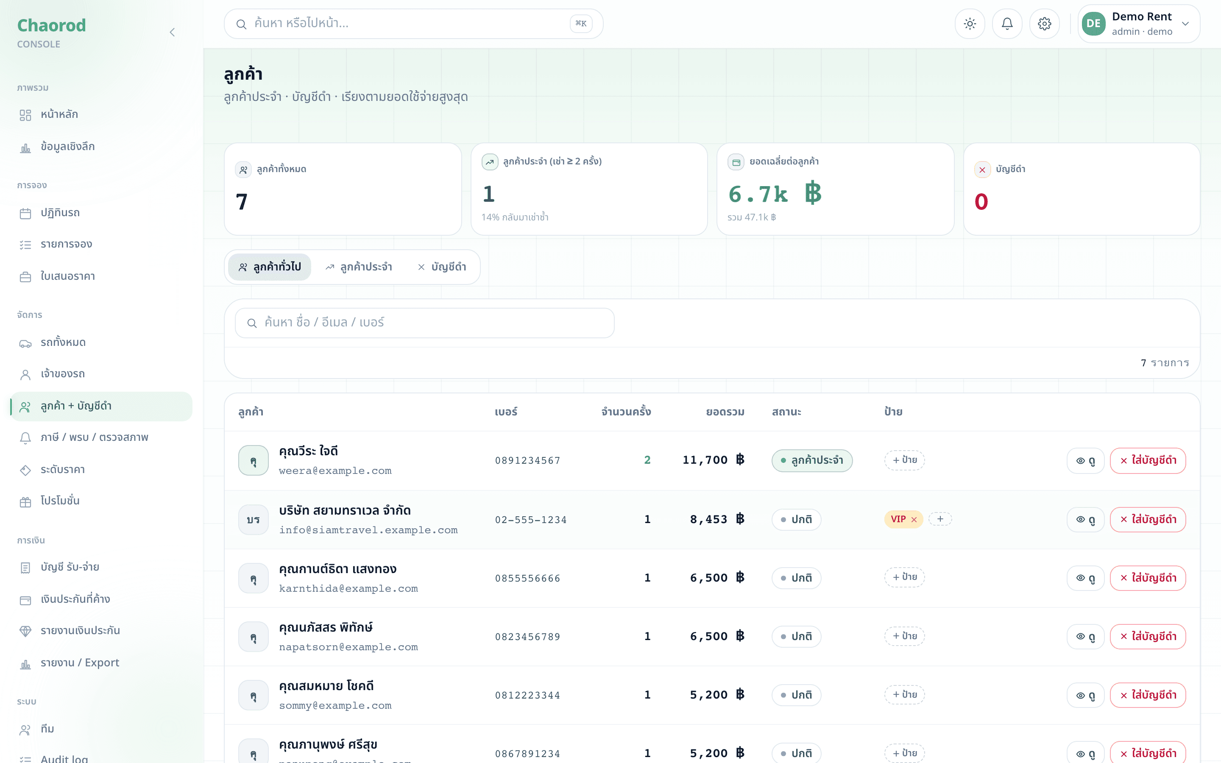Click เจ้าของรถ owner person icon
Viewport: 1221px width, 763px height.
pyautogui.click(x=25, y=374)
